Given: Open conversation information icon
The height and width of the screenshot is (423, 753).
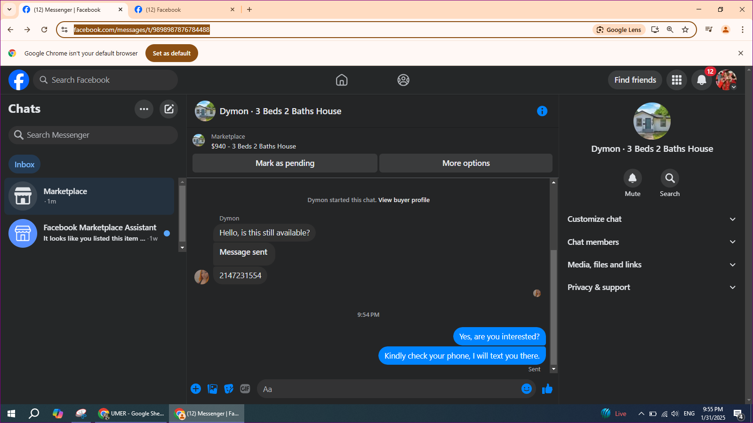Looking at the screenshot, I should pyautogui.click(x=542, y=111).
